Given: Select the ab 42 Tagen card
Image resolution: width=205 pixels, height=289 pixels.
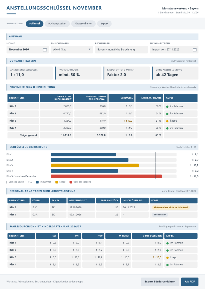Looking at the screenshot, I should (x=175, y=73).
